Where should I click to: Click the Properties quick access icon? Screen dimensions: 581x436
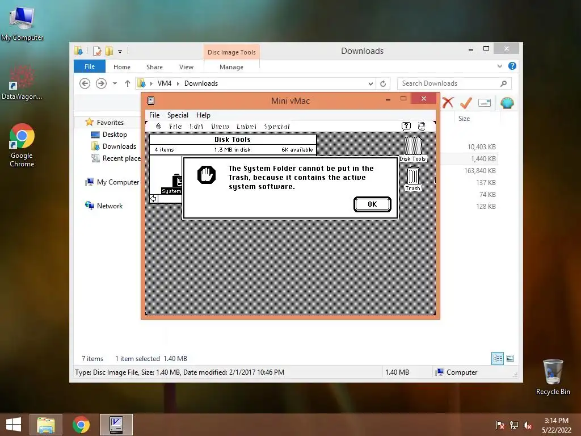97,51
